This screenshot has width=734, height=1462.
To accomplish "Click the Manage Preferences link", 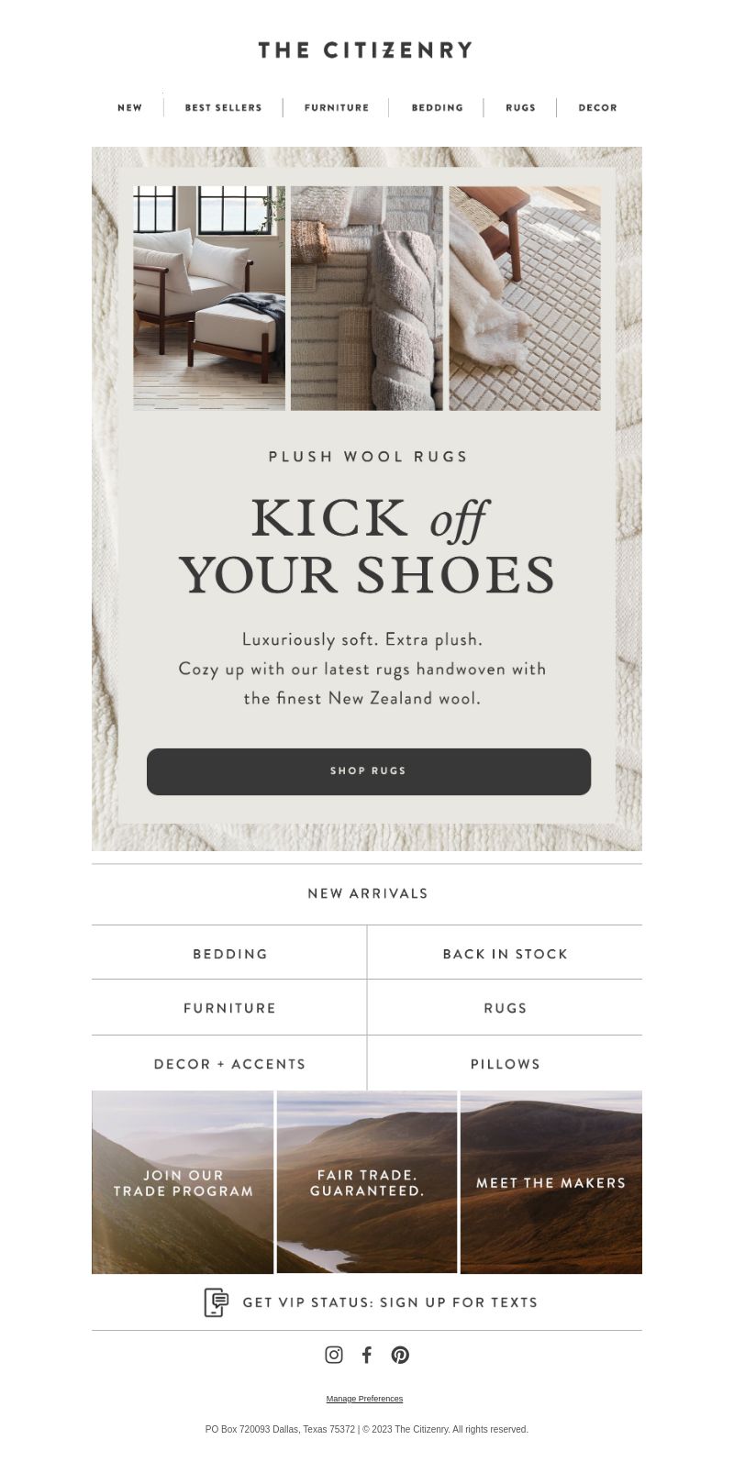I will (364, 1399).
